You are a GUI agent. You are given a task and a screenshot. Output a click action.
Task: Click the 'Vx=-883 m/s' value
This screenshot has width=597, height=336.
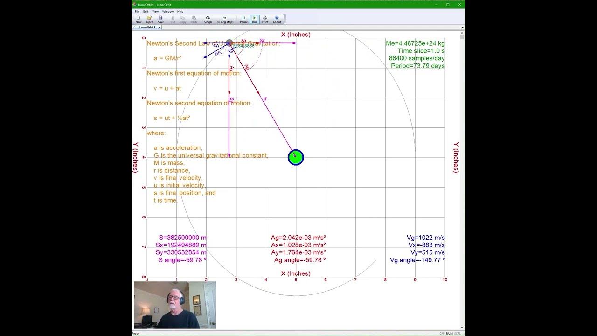pos(427,245)
